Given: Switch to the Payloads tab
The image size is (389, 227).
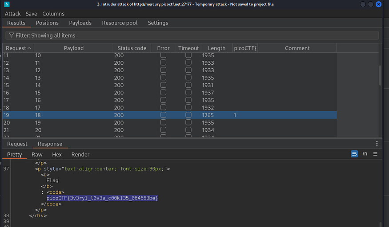Looking at the screenshot, I should (80, 23).
